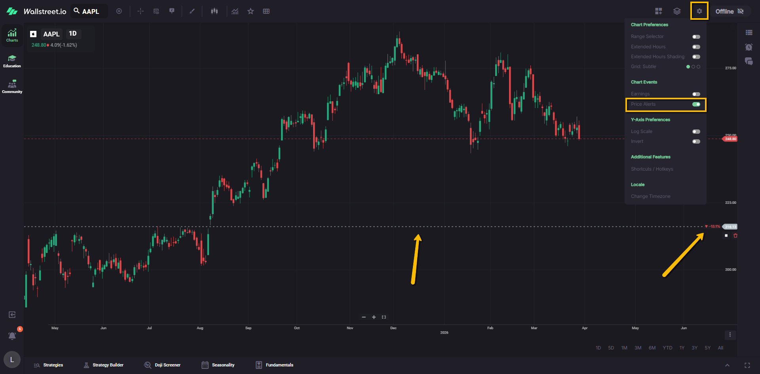Open the 1D interval dropdown

click(x=73, y=34)
